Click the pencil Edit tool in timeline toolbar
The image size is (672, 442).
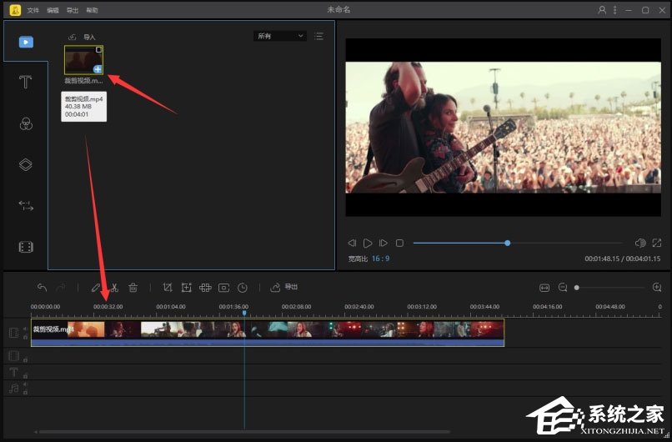click(96, 287)
